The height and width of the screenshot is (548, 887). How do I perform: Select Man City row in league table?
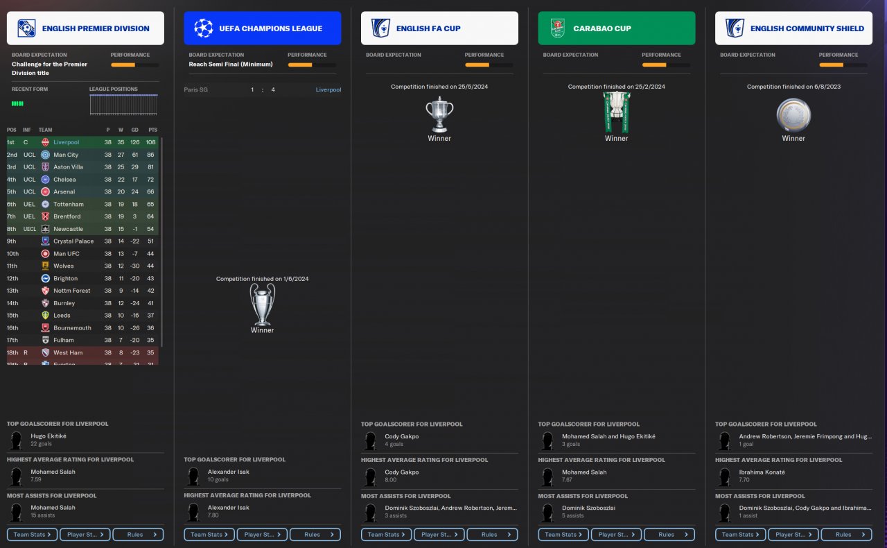point(82,155)
